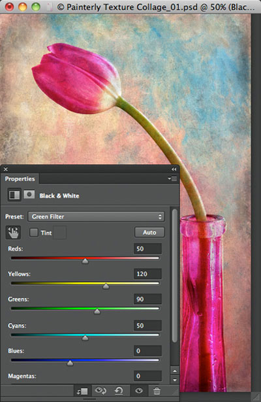Click the Yellows value field
The width and height of the screenshot is (261, 402).
[x=147, y=274]
